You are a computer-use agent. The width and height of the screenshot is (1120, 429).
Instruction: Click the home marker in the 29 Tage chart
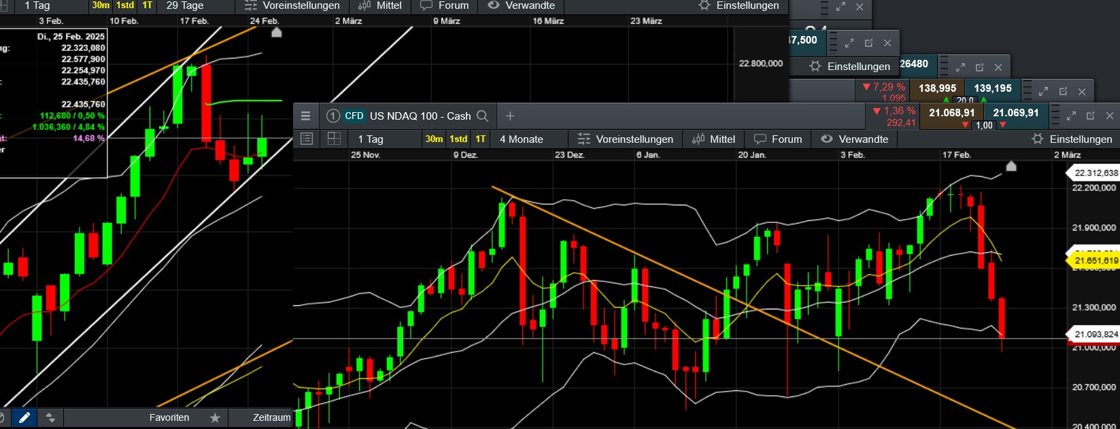pyautogui.click(x=276, y=32)
